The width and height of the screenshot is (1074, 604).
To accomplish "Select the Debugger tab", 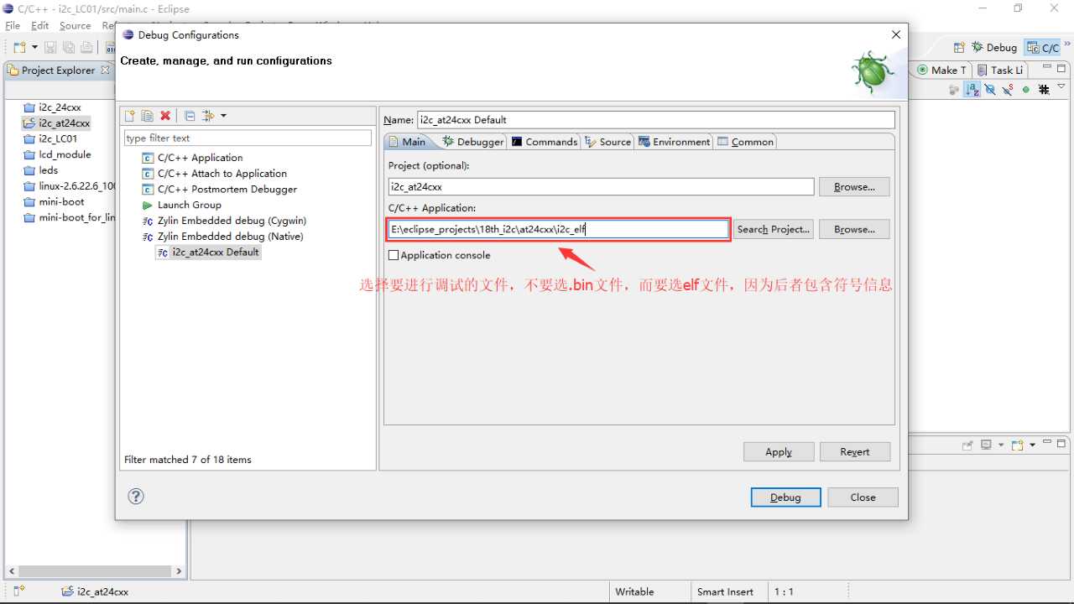I will [473, 142].
